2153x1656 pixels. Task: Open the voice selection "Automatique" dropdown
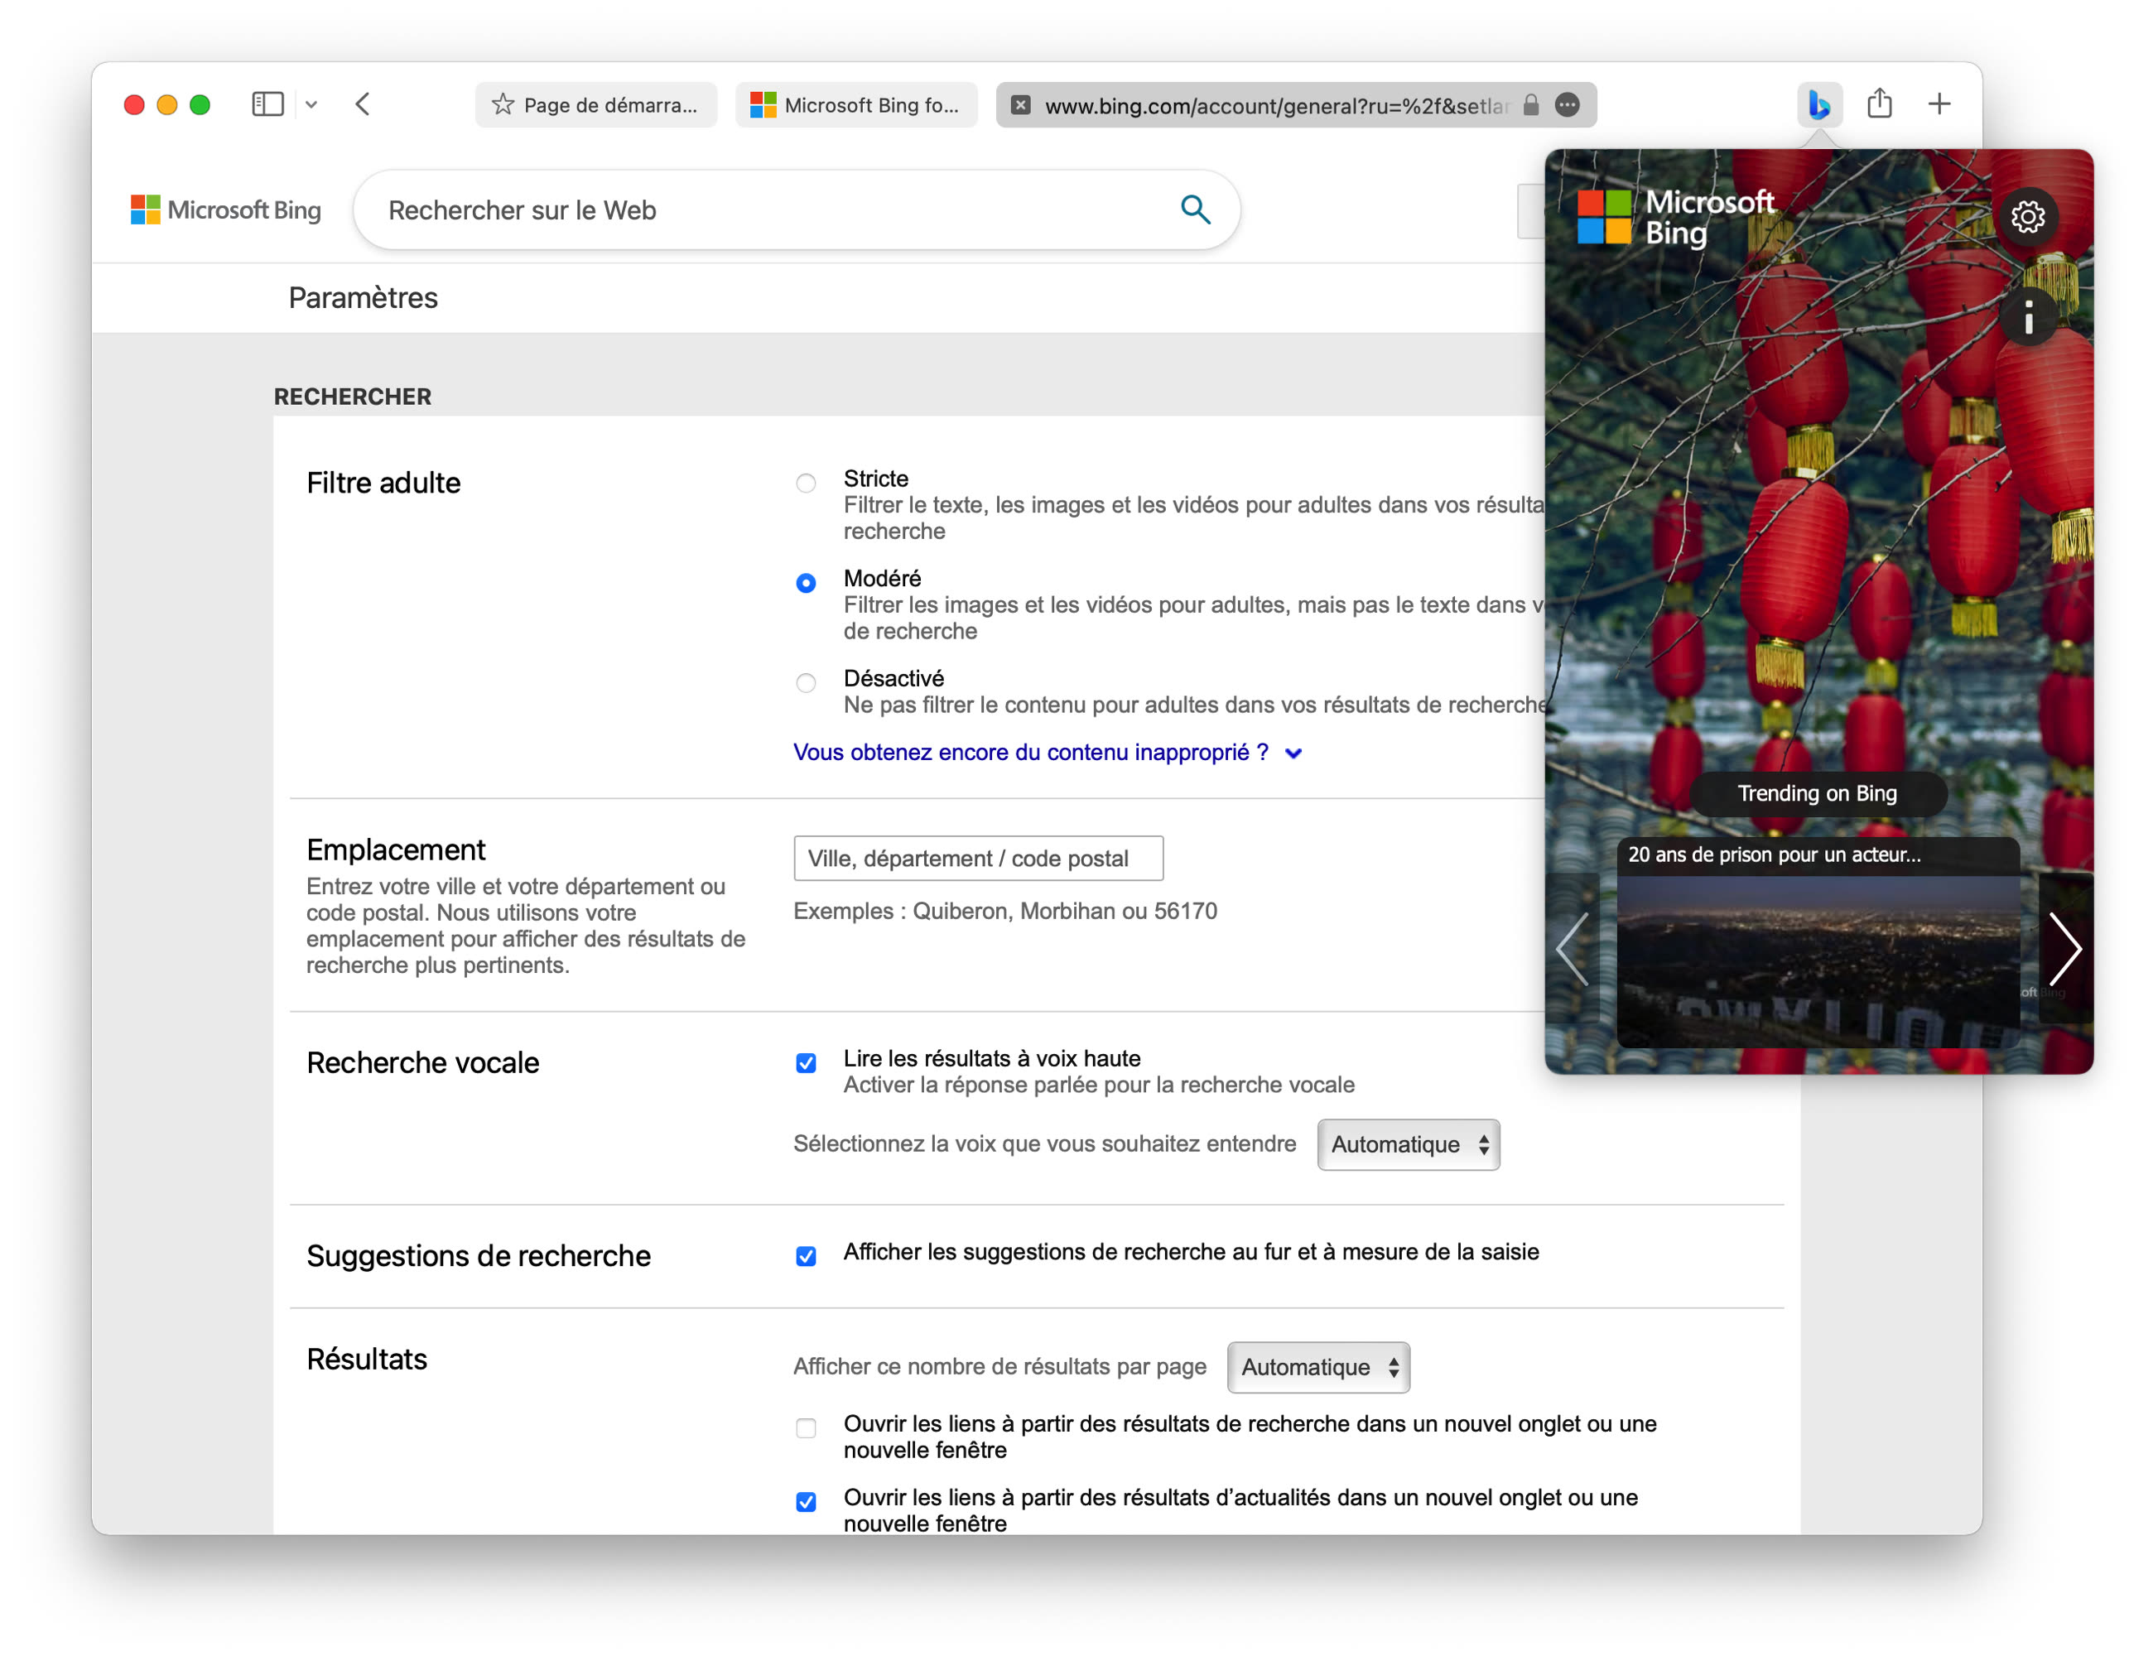pyautogui.click(x=1409, y=1144)
